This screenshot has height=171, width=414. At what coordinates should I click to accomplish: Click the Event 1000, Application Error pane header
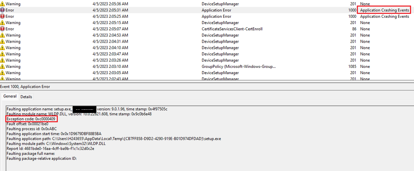click(25, 87)
